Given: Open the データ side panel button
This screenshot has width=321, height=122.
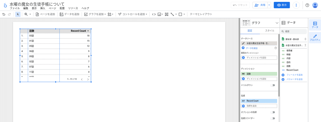Looking at the screenshot, I should 315,25.
